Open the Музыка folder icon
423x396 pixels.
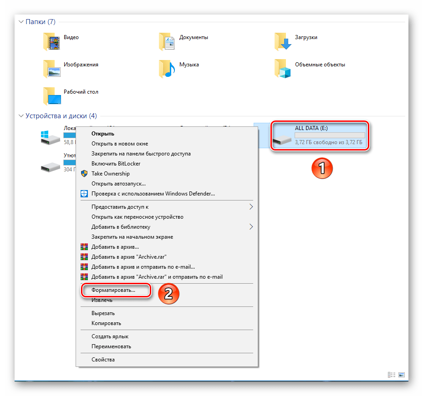[167, 69]
